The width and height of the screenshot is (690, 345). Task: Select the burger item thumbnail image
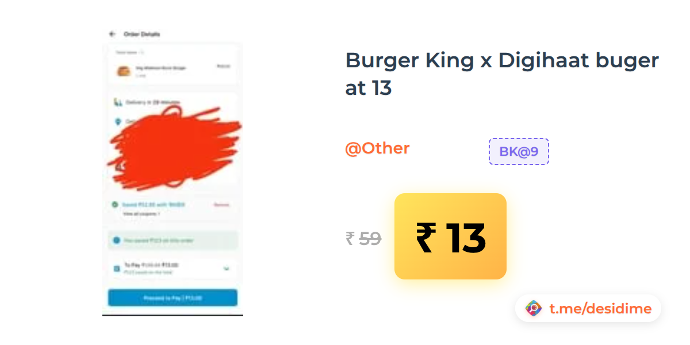tap(122, 71)
